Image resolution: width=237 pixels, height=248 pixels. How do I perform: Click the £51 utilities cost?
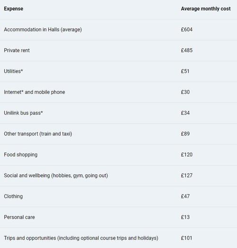[x=185, y=71]
